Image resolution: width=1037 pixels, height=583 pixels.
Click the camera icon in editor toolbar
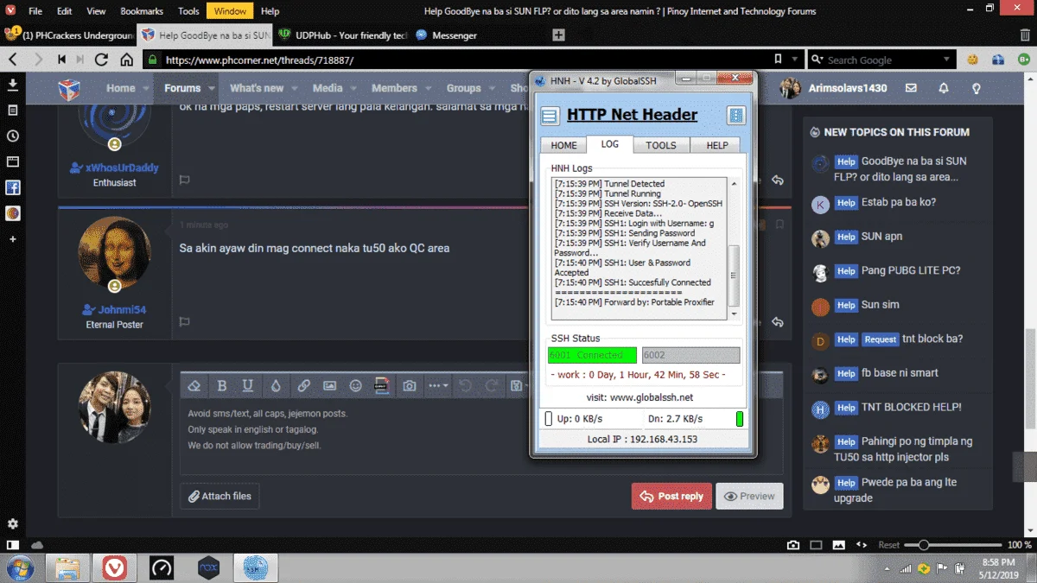point(410,385)
